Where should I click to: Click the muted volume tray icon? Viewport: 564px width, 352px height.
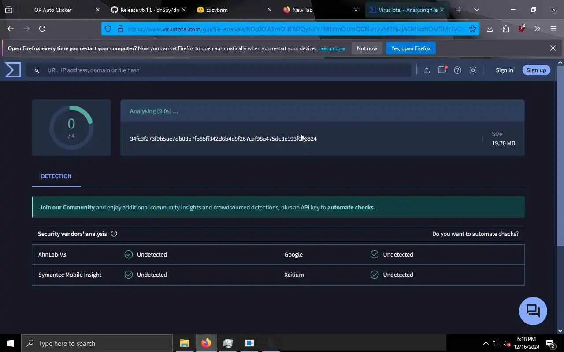(507, 343)
